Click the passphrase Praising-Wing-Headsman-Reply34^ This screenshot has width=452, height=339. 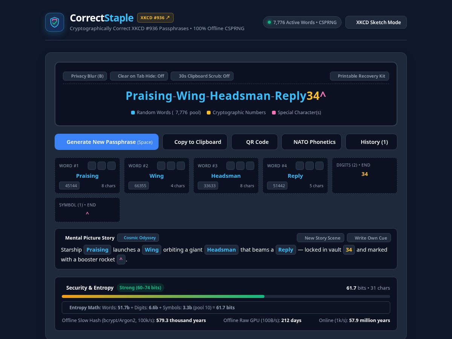[226, 96]
